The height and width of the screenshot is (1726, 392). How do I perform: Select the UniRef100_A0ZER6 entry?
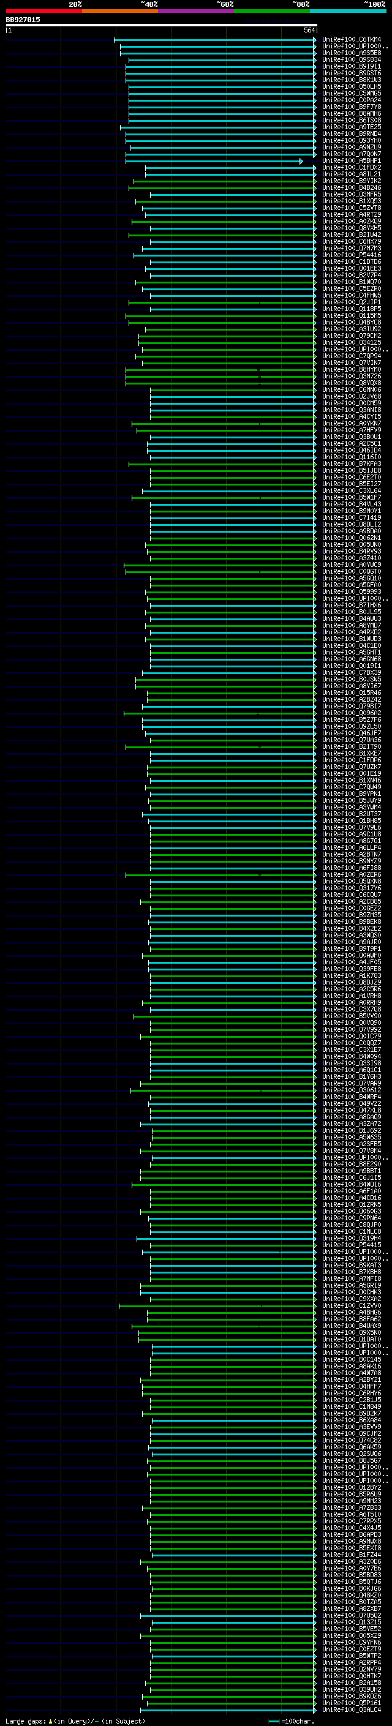point(351,874)
